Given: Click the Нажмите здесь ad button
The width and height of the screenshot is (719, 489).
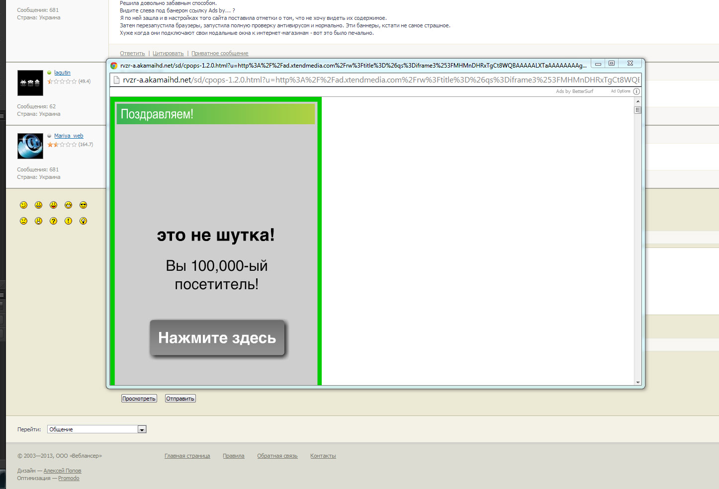Looking at the screenshot, I should point(217,338).
